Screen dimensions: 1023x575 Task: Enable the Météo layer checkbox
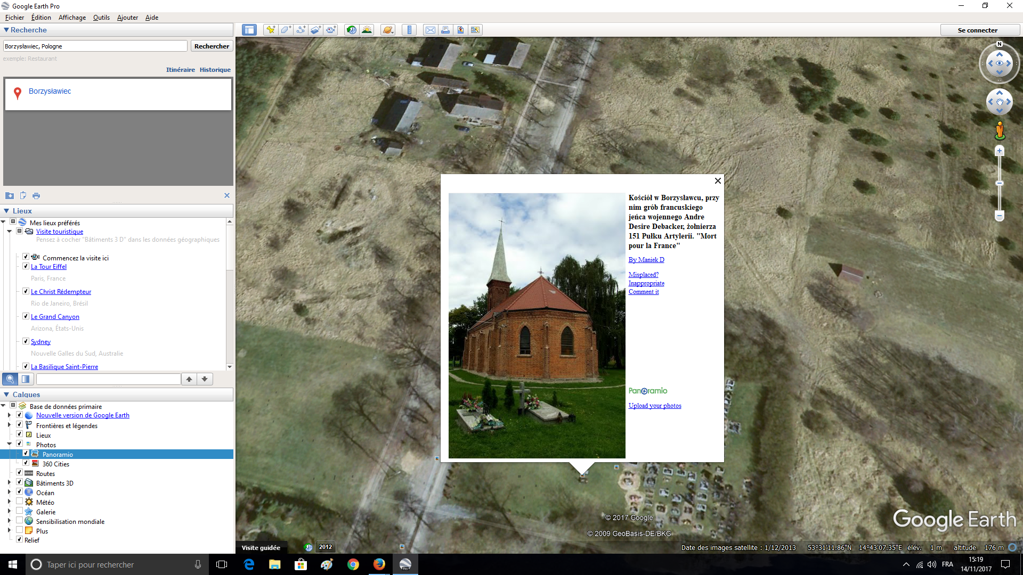pyautogui.click(x=19, y=502)
